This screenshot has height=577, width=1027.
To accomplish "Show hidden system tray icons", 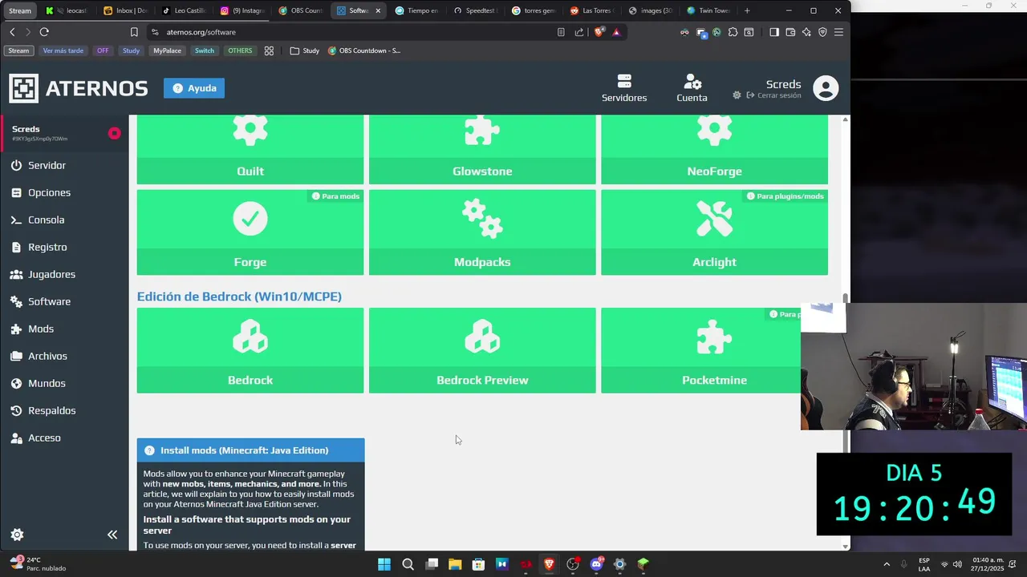I will coord(887,564).
